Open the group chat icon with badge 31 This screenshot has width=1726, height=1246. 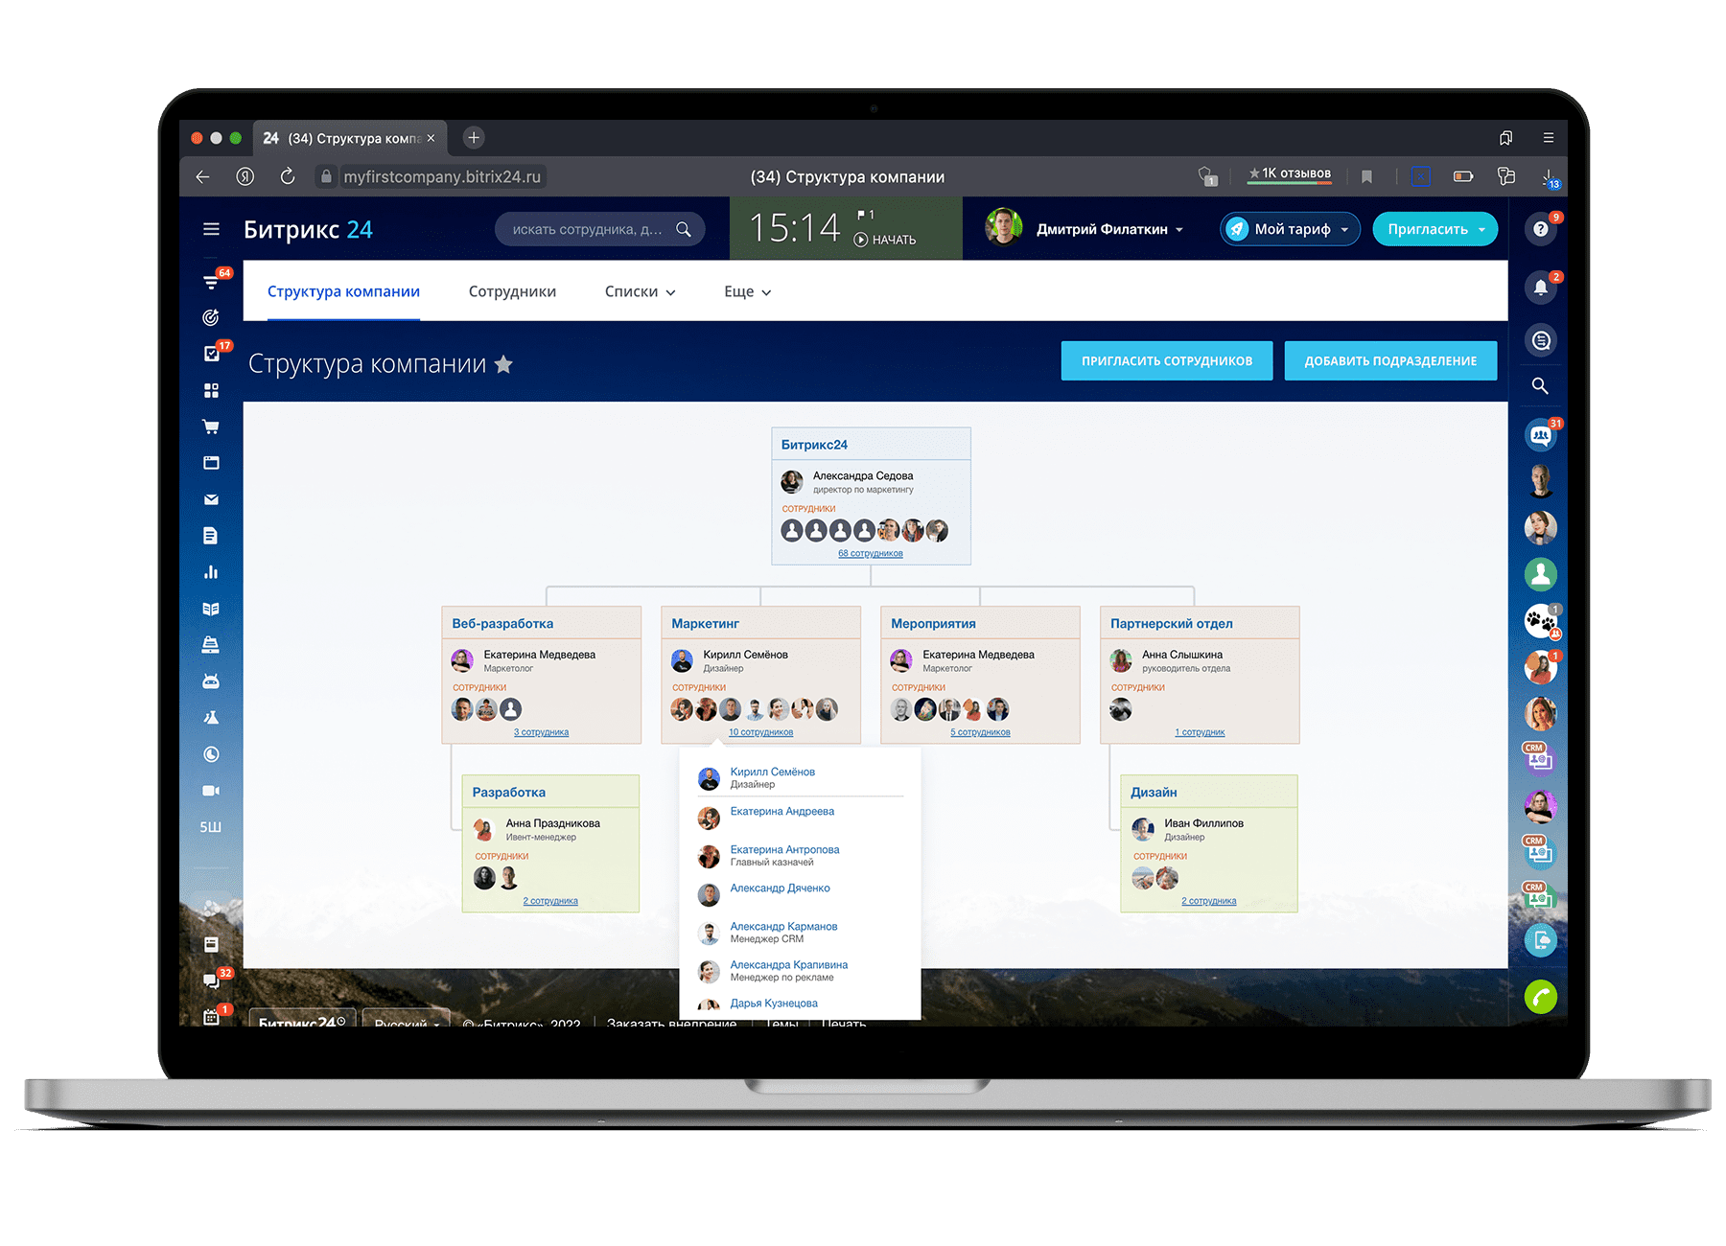coord(1540,435)
